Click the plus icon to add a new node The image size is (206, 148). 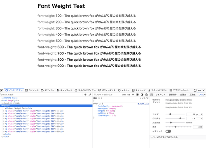85,95
